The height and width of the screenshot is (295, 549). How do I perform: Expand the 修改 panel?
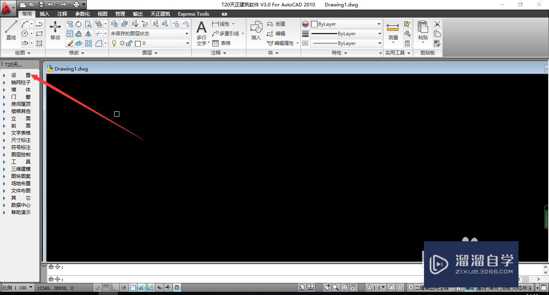[77, 53]
